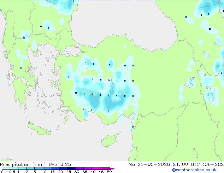Pick the 2–5 mm legend swatch
Screen dimensions: 224x173
tap(30, 168)
